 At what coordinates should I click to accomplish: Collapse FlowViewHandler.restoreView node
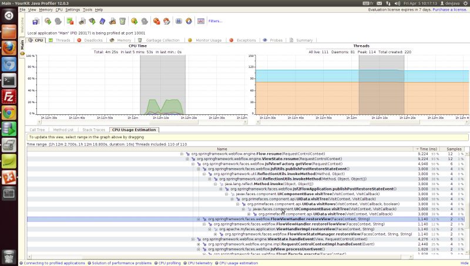click(x=199, y=219)
